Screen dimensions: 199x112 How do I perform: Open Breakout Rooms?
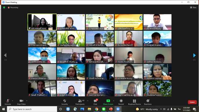[134, 102]
